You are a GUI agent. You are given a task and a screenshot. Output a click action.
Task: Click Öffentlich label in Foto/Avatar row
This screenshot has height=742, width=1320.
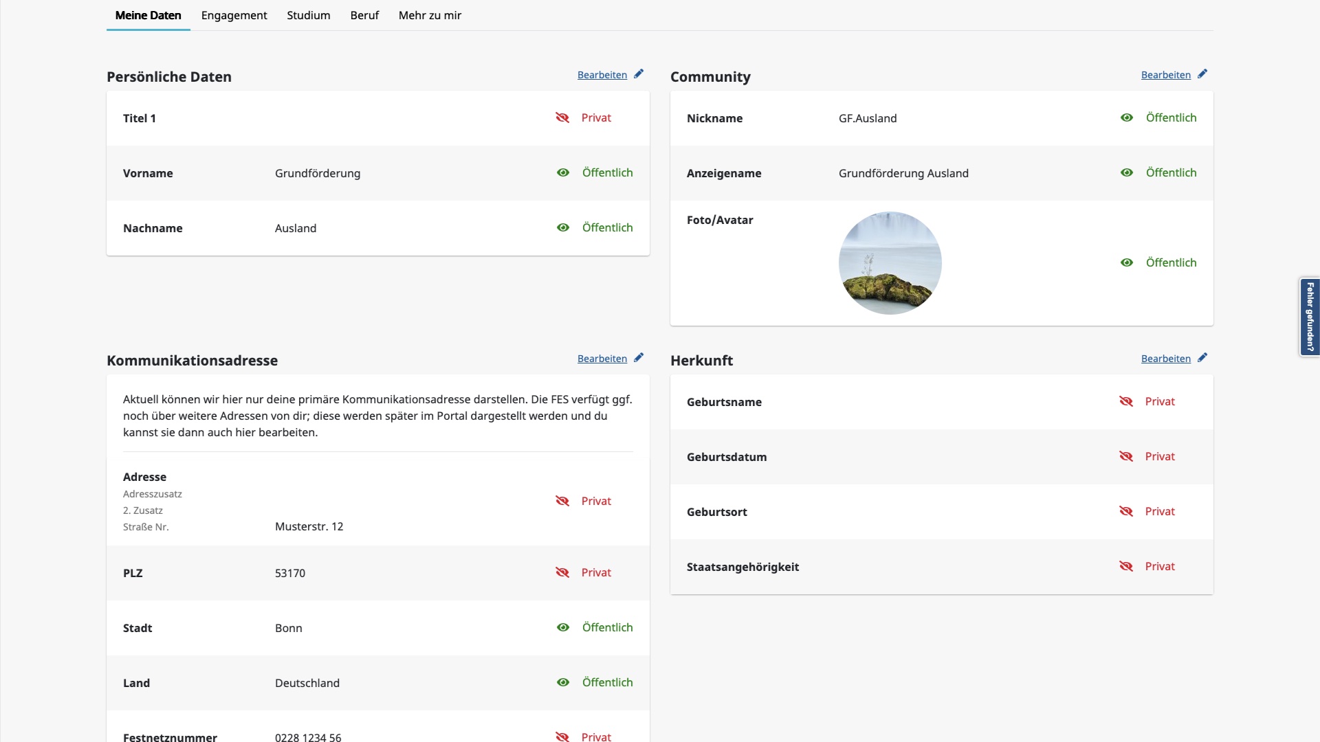click(x=1171, y=262)
